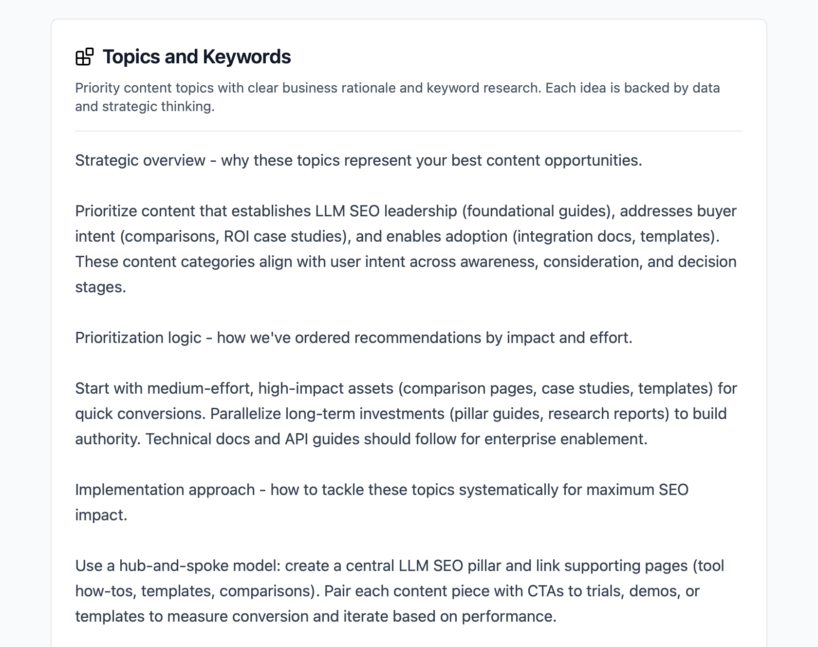
Task: Click the phrase "integration docs, templates"
Action: tap(615, 236)
